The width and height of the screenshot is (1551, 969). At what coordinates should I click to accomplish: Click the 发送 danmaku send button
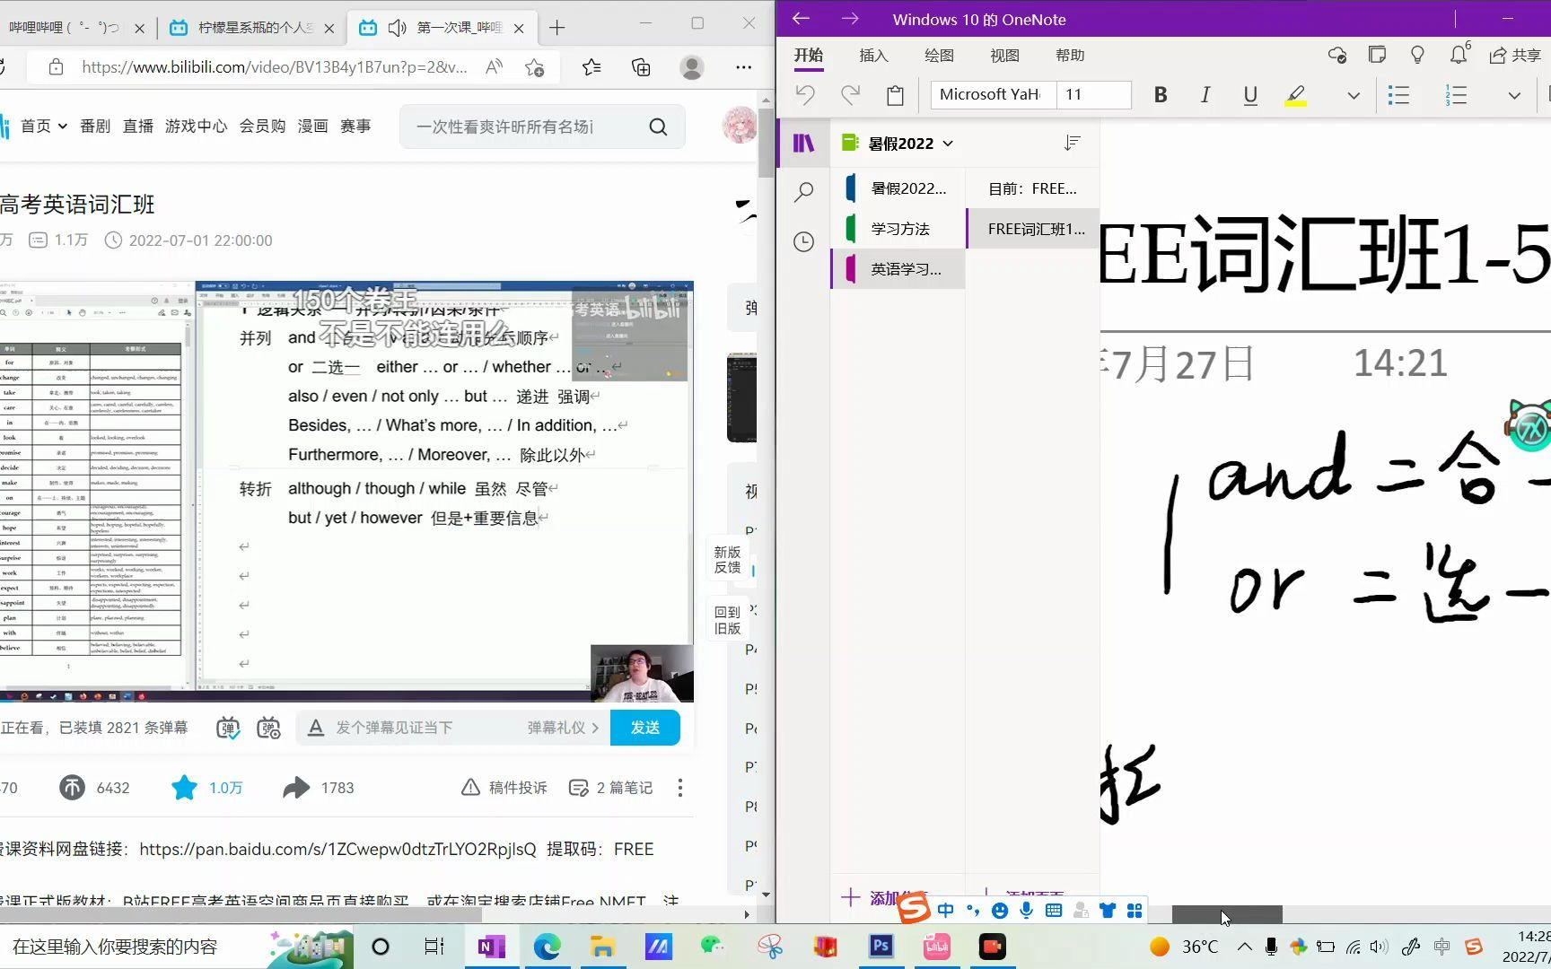644,728
